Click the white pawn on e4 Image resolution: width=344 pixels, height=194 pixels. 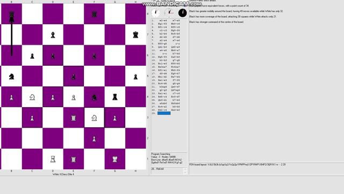pos(74,98)
